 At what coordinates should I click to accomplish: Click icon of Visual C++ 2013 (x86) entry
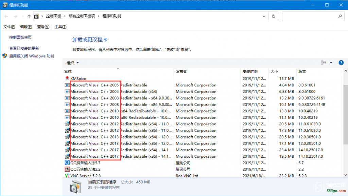click(67, 144)
